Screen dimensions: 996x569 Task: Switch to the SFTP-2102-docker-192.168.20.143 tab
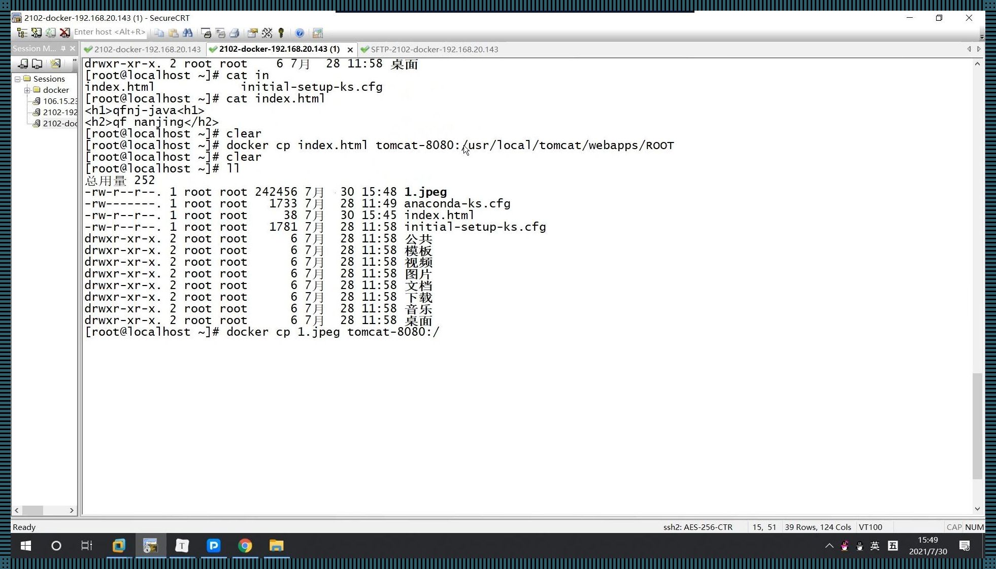point(430,49)
